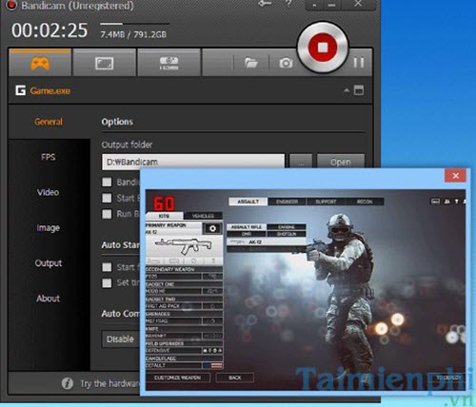Screen dimensions: 476x407
Task: Select RECON class tab in game window
Action: [x=365, y=202]
